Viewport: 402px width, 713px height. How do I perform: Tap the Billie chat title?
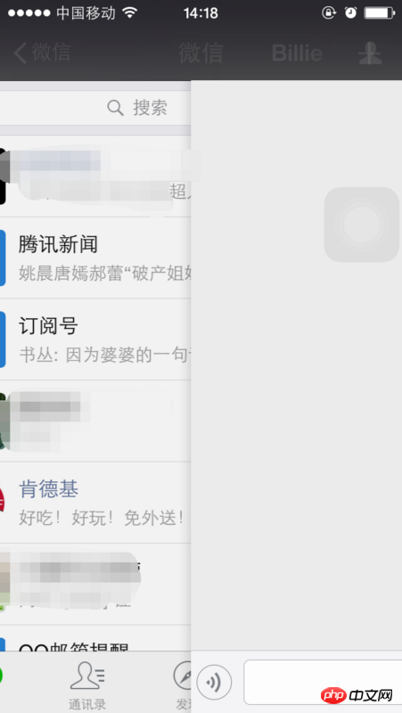pos(297,53)
